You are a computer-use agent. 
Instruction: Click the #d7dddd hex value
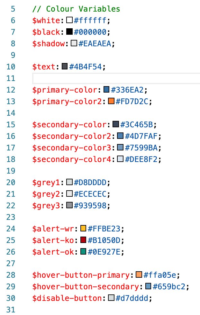pyautogui.click(x=132, y=298)
